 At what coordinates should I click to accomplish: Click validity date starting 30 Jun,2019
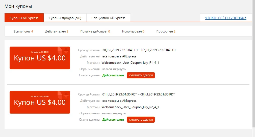pos(139,50)
